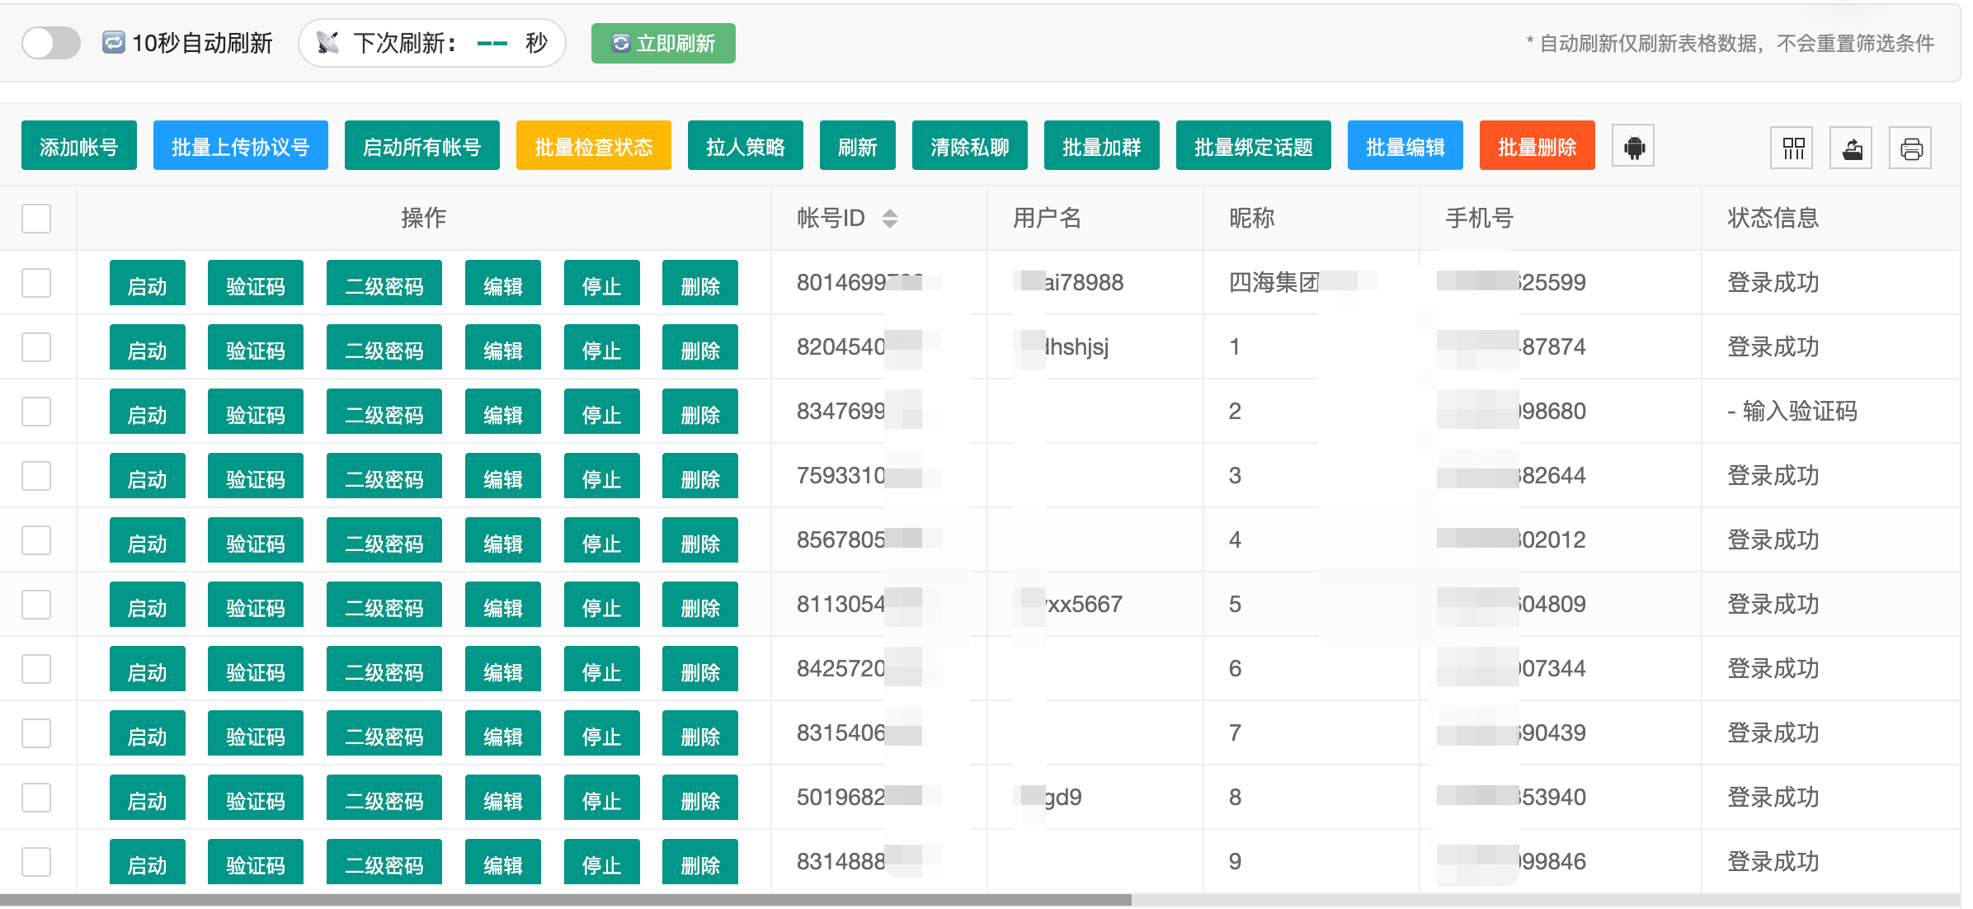Click 停止 in the nickname 4 row
This screenshot has height=909, width=1973.
pyautogui.click(x=602, y=540)
